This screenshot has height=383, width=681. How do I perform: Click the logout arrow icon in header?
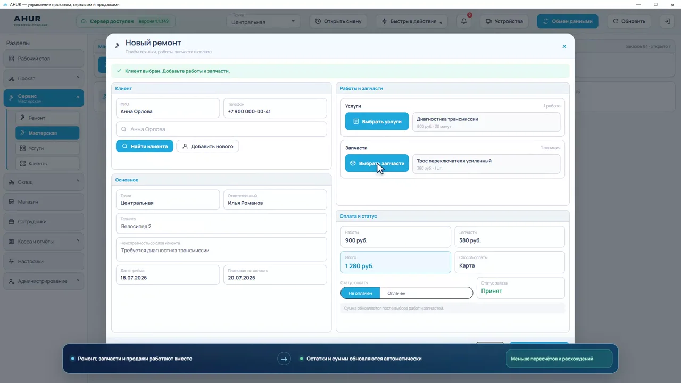(667, 21)
